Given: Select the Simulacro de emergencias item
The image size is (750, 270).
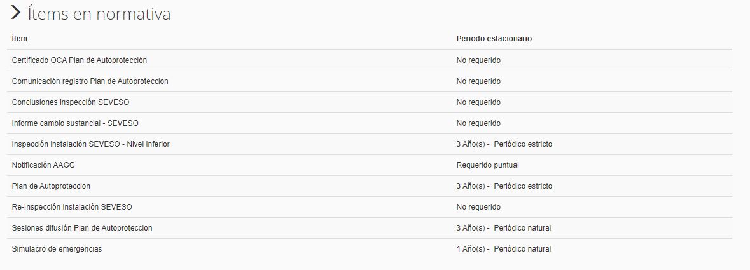Looking at the screenshot, I should pos(57,249).
